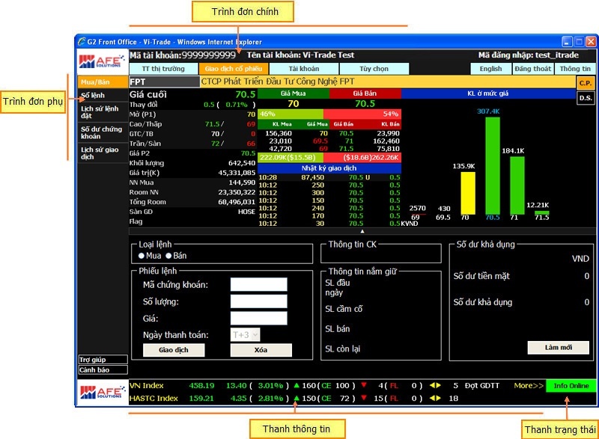
Task: Click the green Info Online status indicator
Action: coord(571,386)
